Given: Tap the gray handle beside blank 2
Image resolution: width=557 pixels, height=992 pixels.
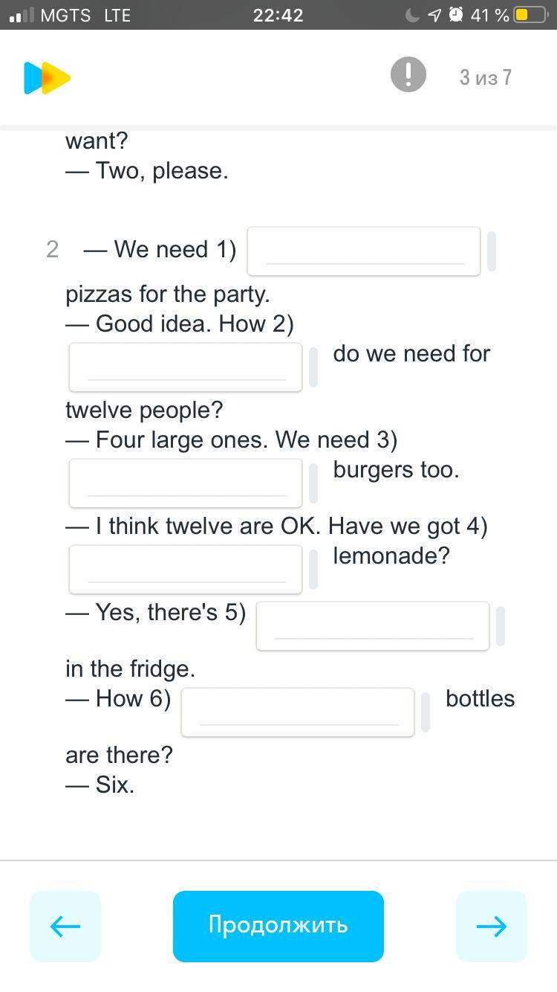Looking at the screenshot, I should 313,367.
